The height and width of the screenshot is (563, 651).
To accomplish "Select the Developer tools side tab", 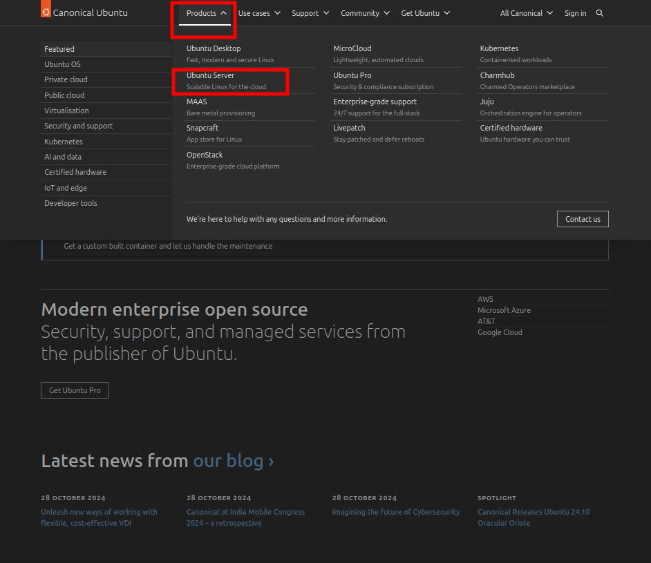I will point(106,203).
